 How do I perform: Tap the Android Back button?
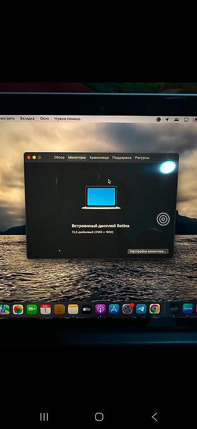pos(154,417)
